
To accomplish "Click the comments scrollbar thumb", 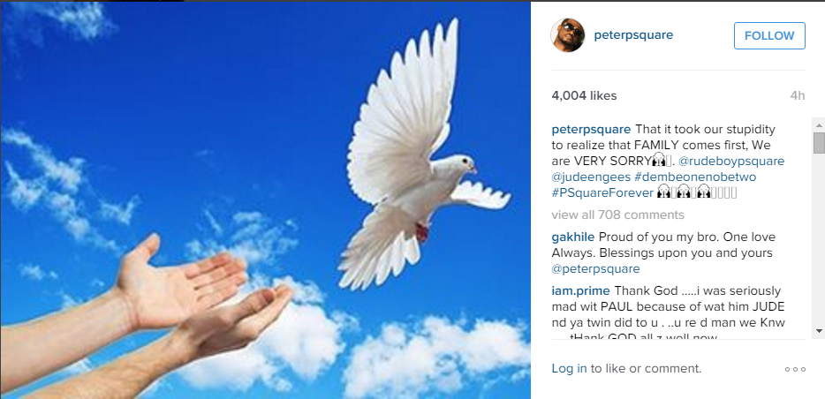I will pos(819,143).
